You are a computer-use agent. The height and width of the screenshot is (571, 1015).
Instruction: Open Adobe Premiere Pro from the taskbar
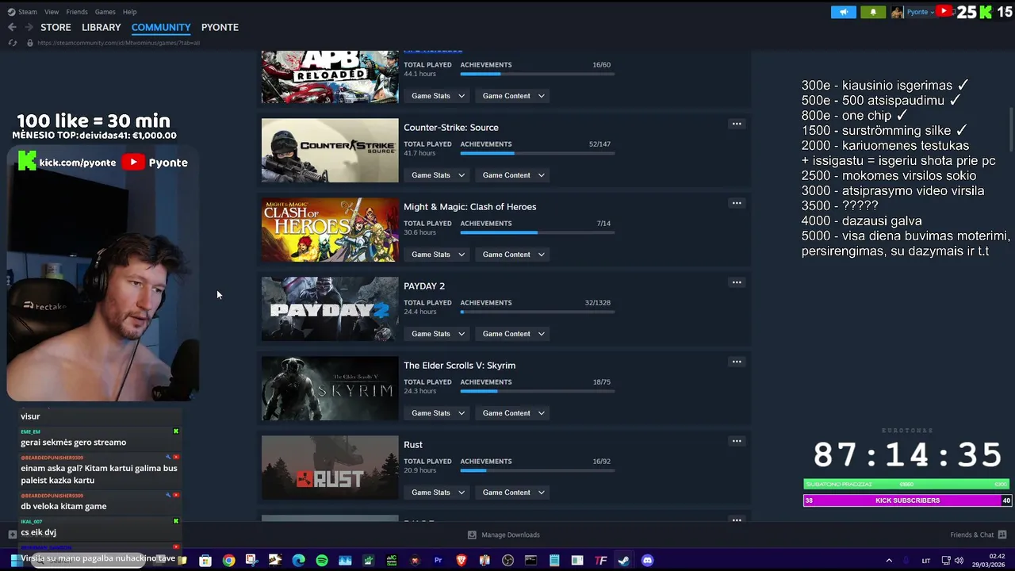(x=438, y=561)
